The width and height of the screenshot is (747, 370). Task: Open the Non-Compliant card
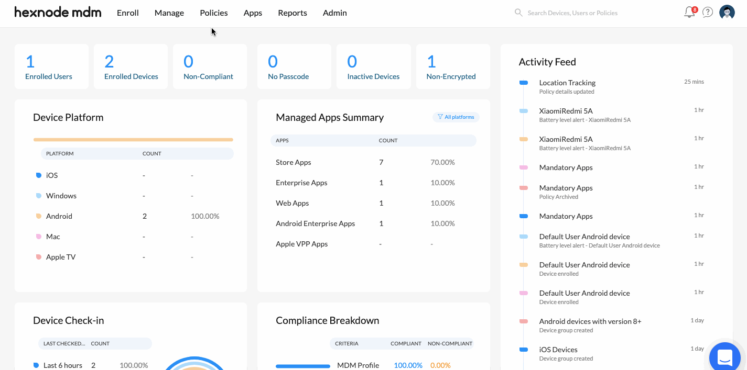tap(210, 66)
